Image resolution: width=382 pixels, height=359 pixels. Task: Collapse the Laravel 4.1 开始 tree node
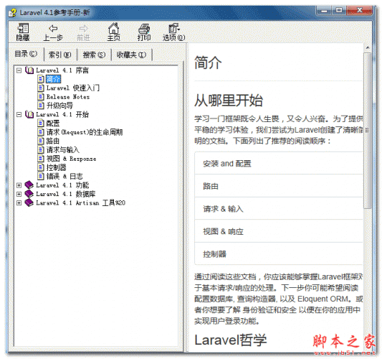(19, 114)
